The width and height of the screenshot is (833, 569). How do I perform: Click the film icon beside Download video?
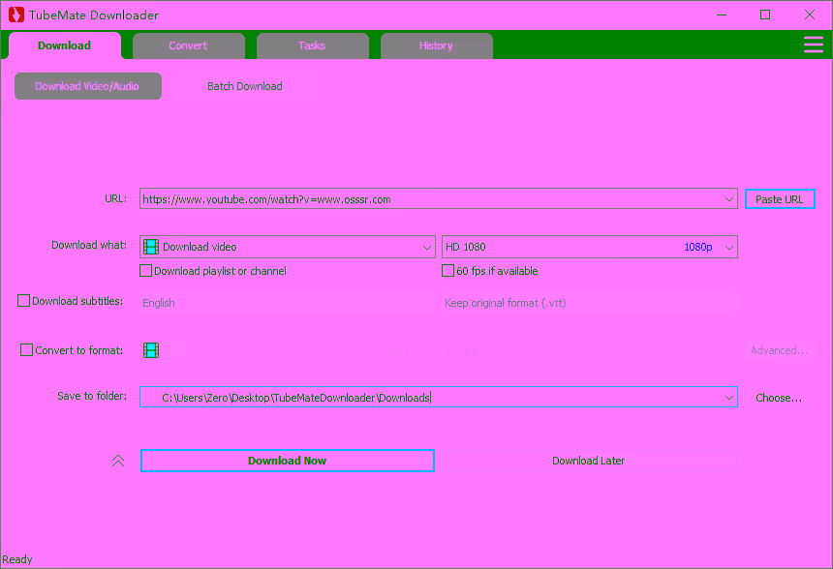click(x=151, y=247)
